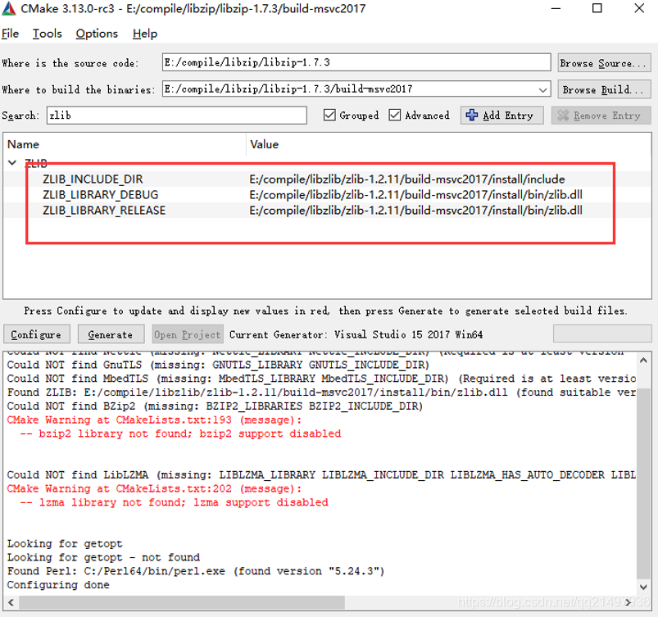Click the Current Generator Visual Studio 15 label
The width and height of the screenshot is (658, 617).
(x=356, y=334)
